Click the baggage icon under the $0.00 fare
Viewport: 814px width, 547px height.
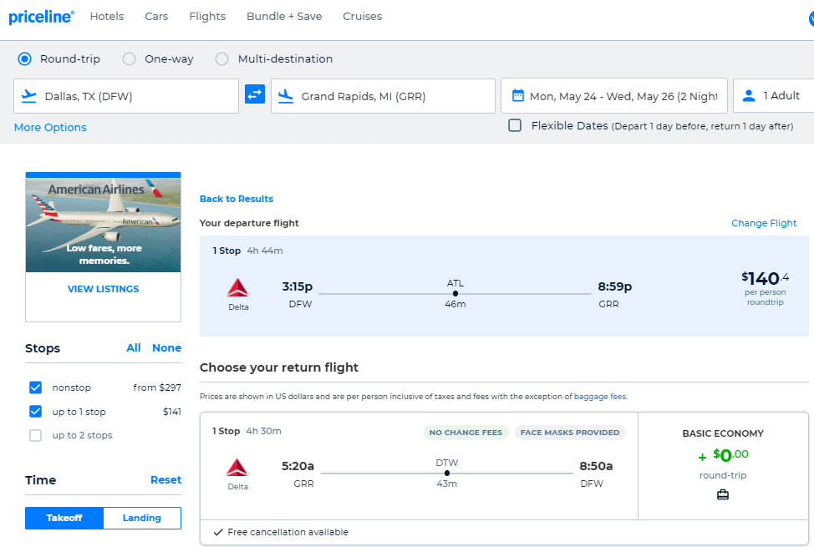722,494
